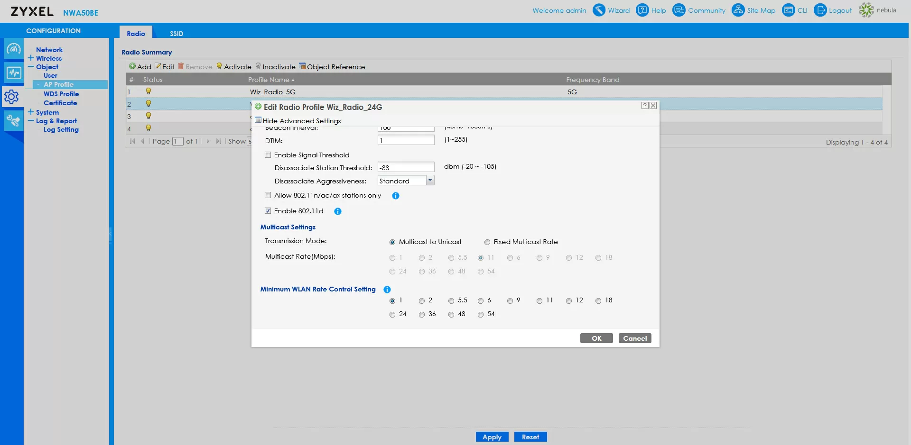Open the Wizard icon in header
Viewport: 911px width, 445px height.
click(599, 10)
